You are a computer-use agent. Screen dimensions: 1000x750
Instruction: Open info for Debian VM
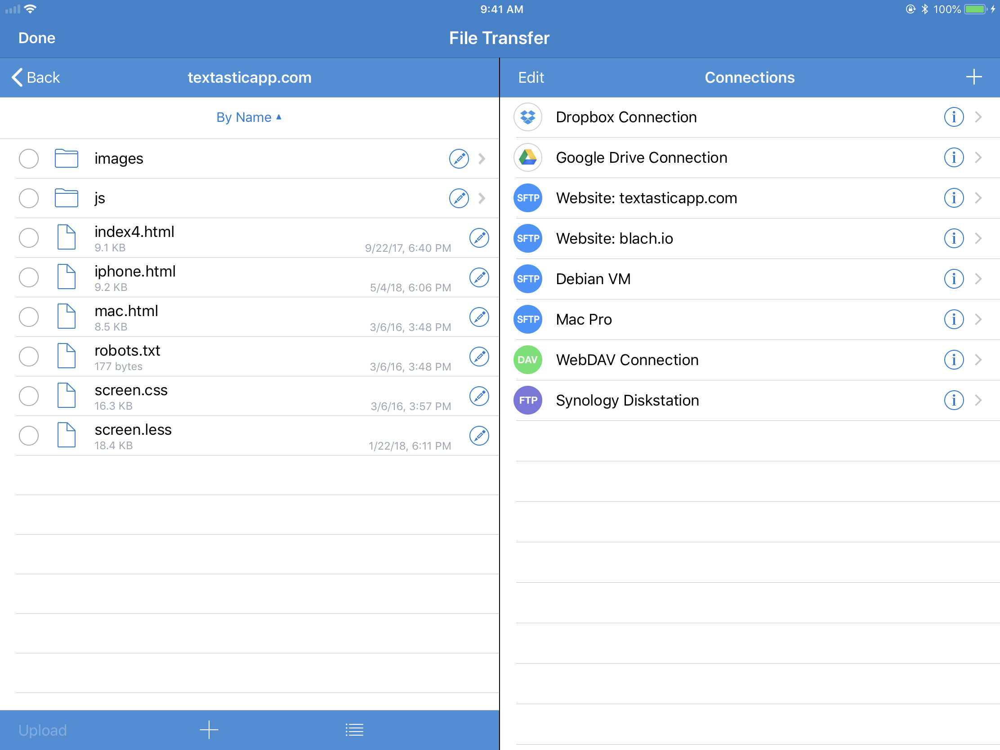954,279
